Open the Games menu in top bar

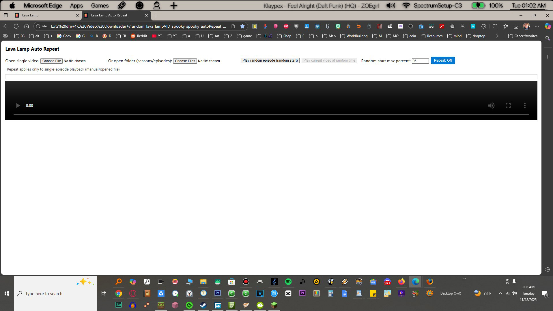[x=100, y=5]
